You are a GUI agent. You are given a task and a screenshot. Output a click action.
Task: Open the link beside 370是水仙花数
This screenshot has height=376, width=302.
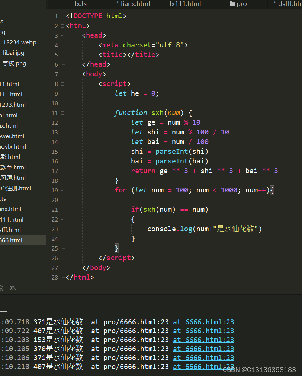pos(203,348)
